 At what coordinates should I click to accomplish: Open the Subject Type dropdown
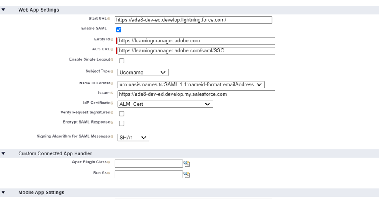coord(143,73)
